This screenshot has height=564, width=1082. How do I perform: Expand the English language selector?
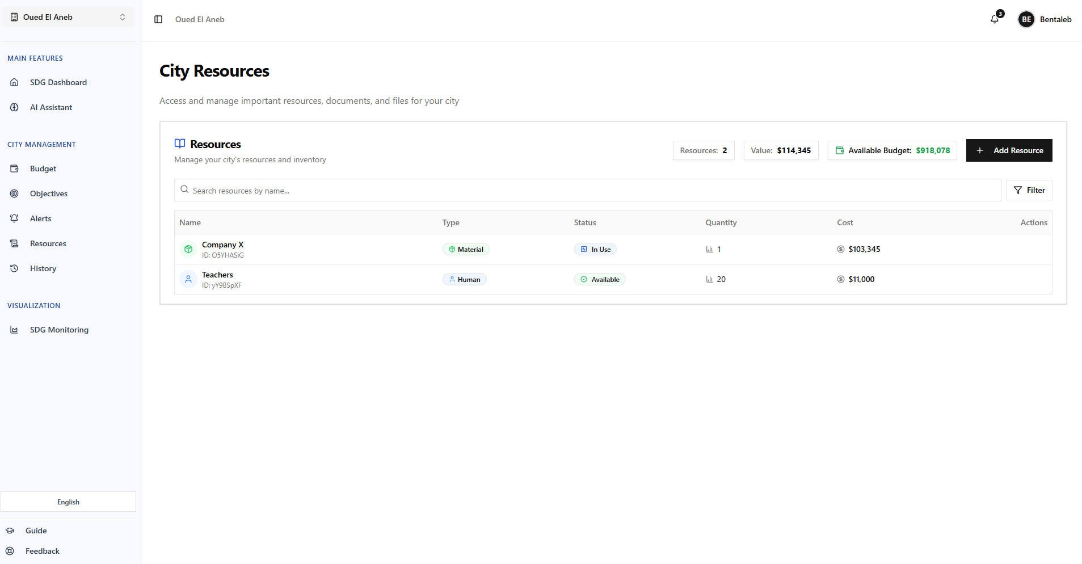coord(68,502)
